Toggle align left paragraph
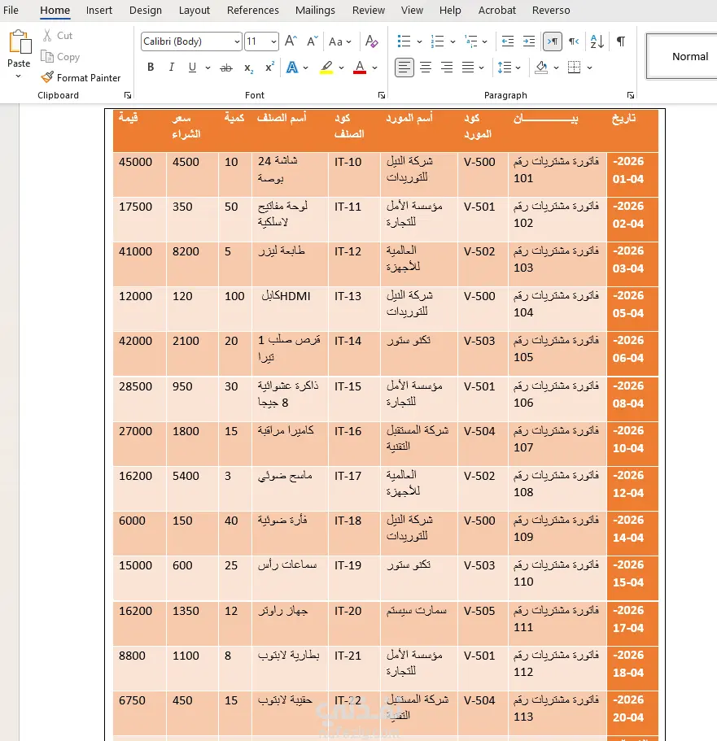This screenshot has width=717, height=741. click(x=404, y=68)
